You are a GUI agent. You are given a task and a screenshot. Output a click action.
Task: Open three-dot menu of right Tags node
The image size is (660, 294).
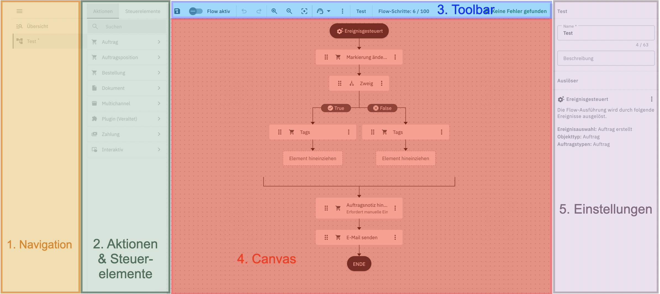point(442,132)
